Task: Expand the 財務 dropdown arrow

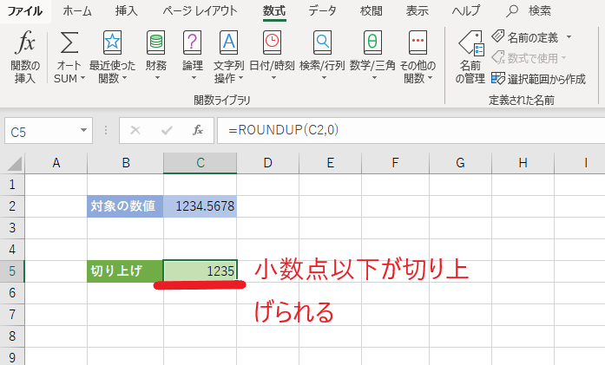Action: coord(157,78)
